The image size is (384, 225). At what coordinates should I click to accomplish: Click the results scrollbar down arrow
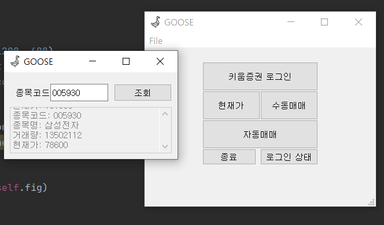(165, 146)
